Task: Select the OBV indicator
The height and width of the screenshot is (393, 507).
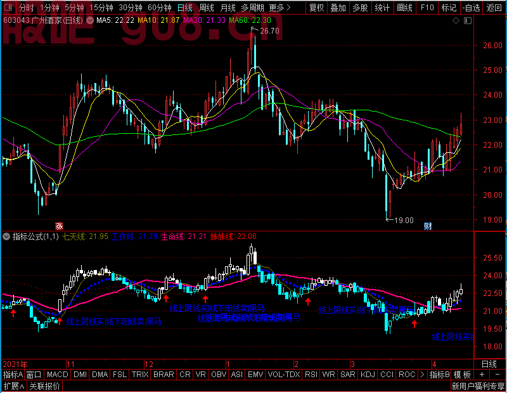Action: [219, 375]
